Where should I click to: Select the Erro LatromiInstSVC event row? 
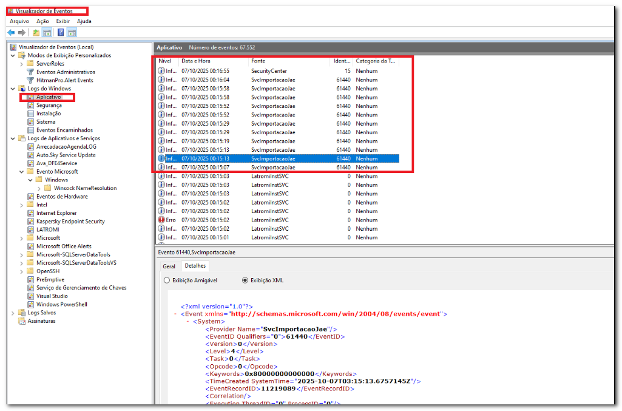[x=278, y=220]
